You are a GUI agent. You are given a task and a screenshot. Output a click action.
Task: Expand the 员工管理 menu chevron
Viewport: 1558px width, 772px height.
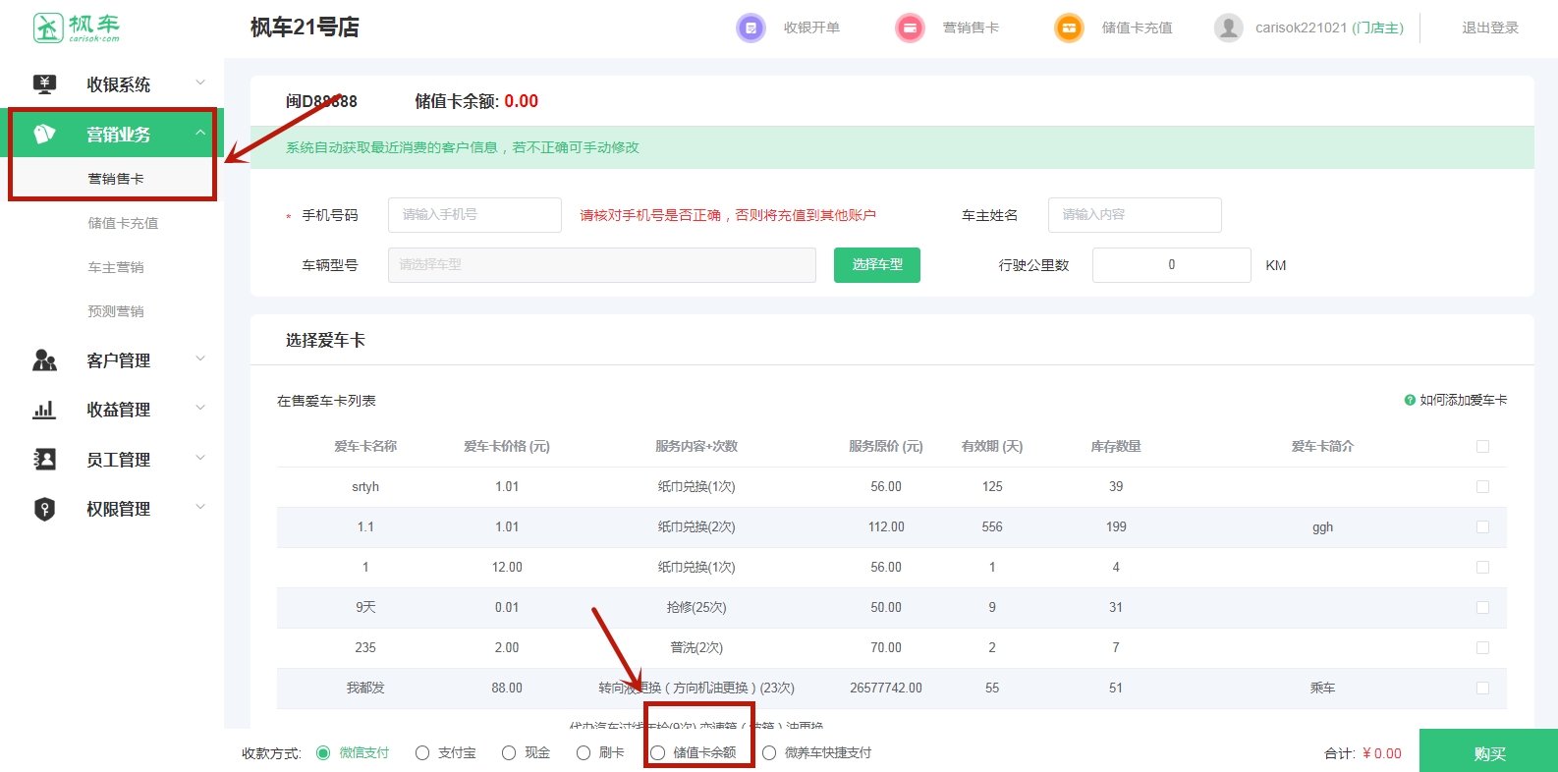coord(200,459)
